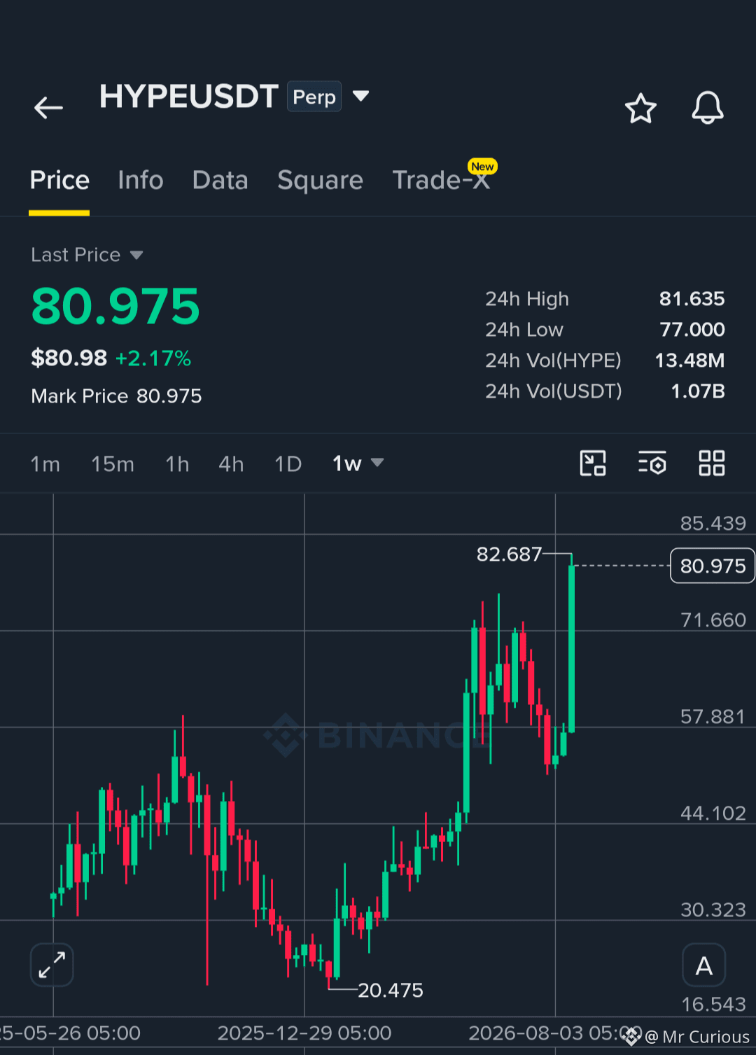
Task: Tap the 2025-12-29 05:00 date label
Action: coord(304,1033)
